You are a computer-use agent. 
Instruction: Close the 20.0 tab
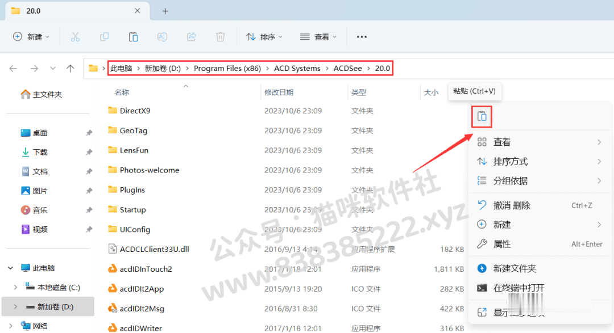point(138,11)
